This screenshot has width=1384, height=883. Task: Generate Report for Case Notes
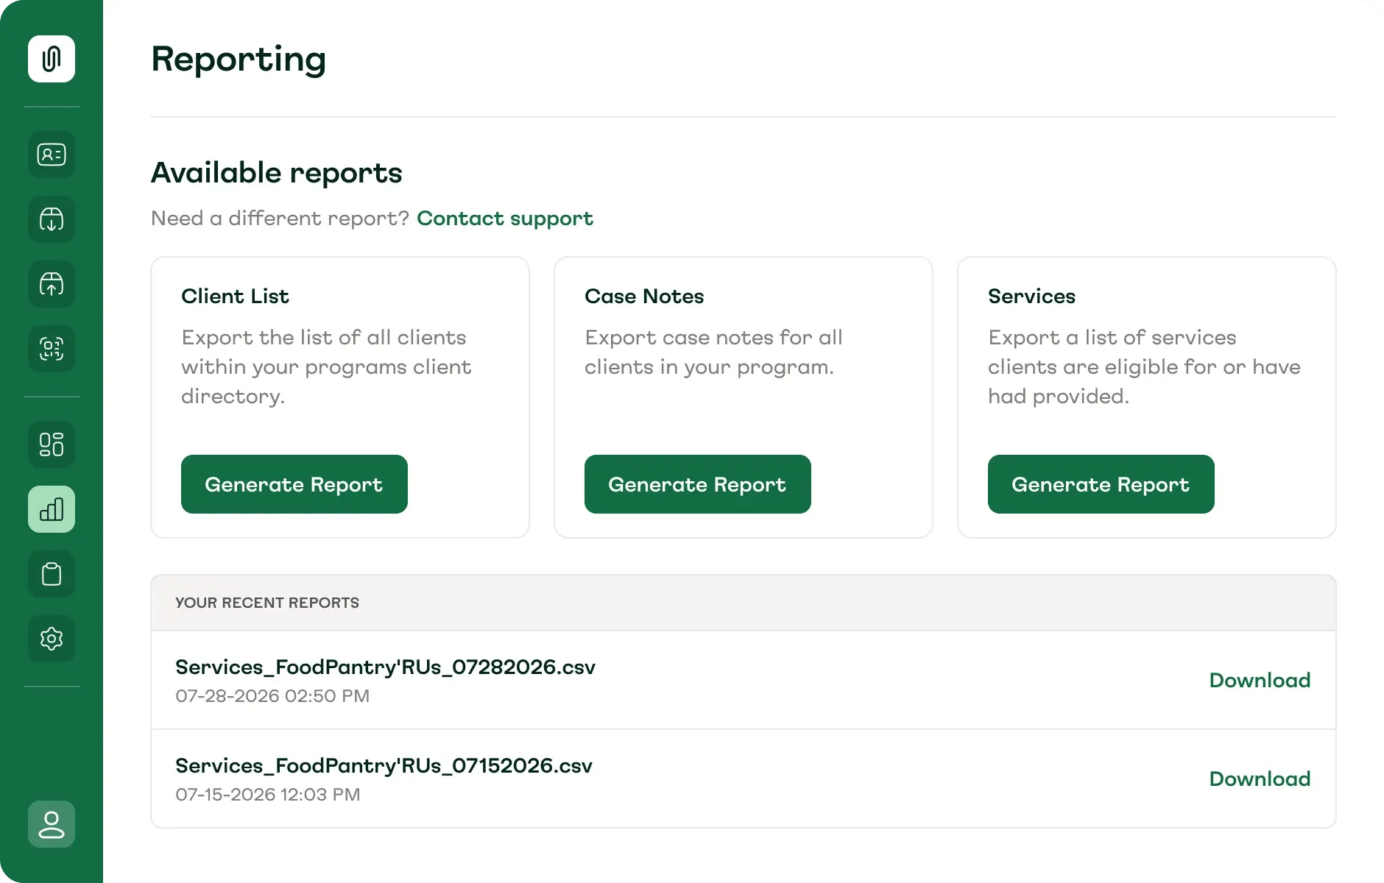coord(698,484)
